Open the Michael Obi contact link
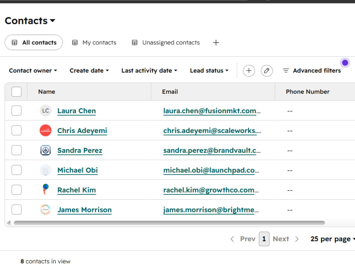The width and height of the screenshot is (355, 266). coord(77,170)
